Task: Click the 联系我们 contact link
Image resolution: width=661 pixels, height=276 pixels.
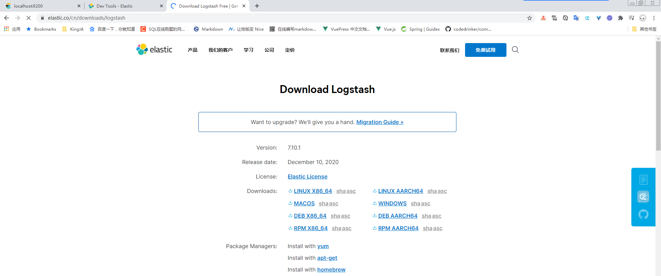Action: pos(450,50)
